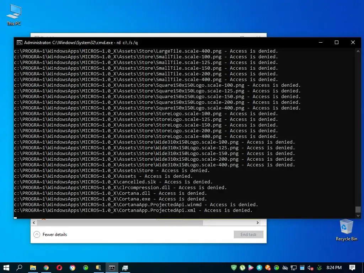Image resolution: width=364 pixels, height=273 pixels.
Task: Click Task Manager horizontal scrollbar left arrow
Action: [x=34, y=223]
